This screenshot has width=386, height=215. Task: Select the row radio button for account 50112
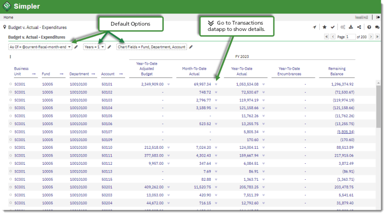pyautogui.click(x=11, y=163)
